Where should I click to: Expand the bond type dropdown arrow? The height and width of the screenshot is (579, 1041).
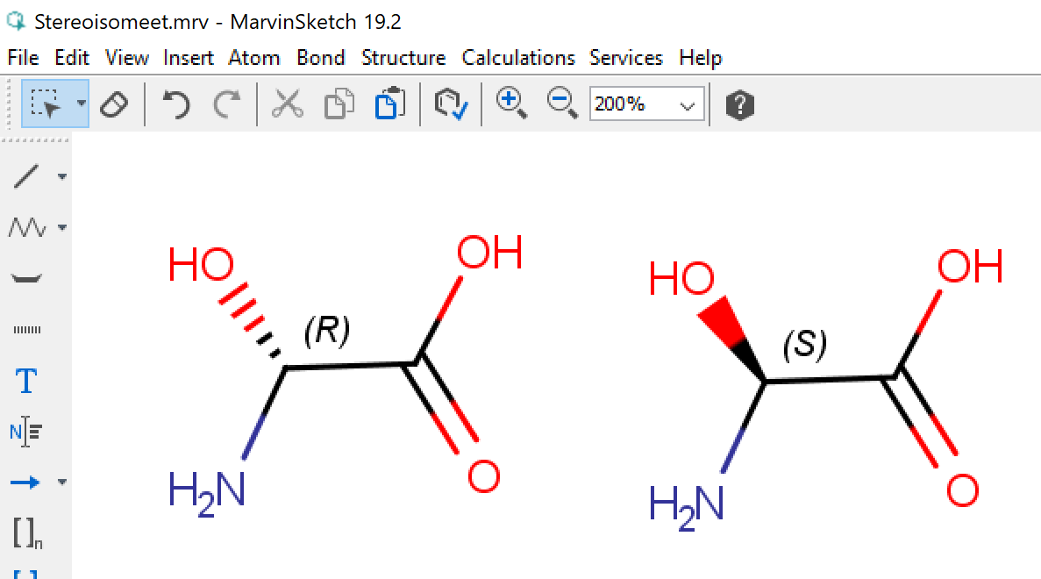tap(62, 177)
